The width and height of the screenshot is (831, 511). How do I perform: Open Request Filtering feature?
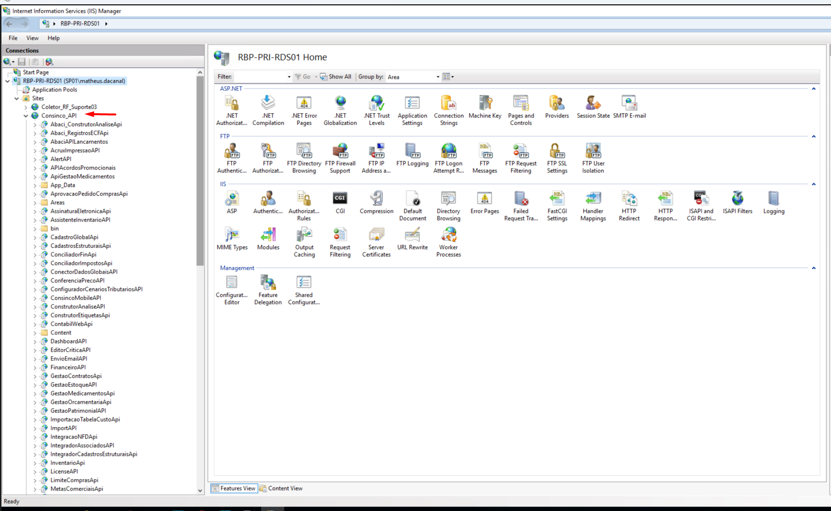[x=340, y=242]
